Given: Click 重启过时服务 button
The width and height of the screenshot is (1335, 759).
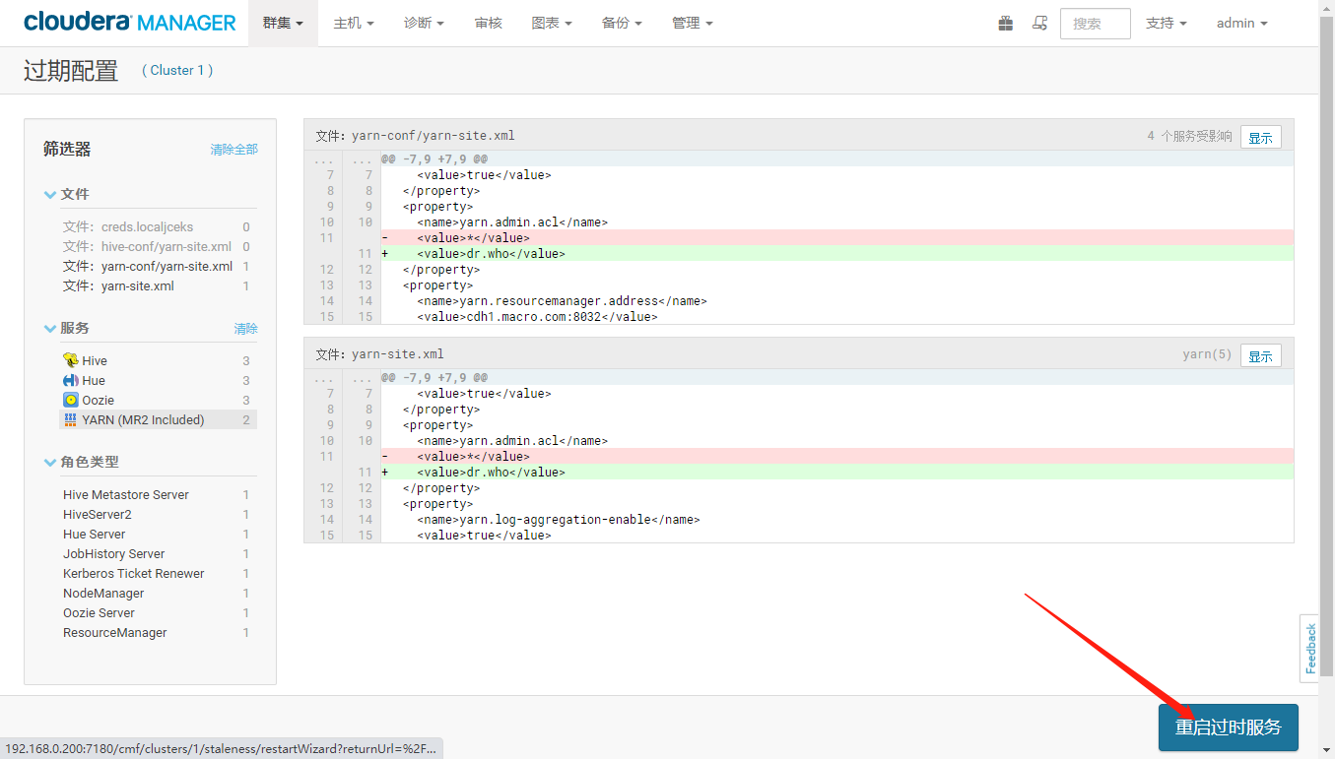Looking at the screenshot, I should [1228, 727].
